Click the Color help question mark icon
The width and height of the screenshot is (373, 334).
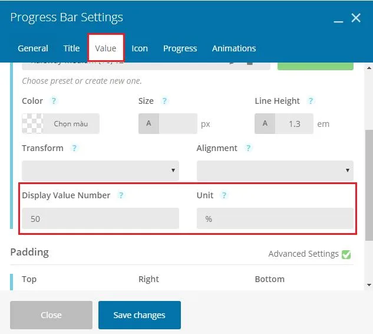tap(54, 101)
